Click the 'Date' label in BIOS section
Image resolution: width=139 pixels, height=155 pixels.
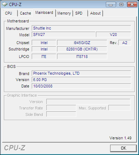[25, 86]
